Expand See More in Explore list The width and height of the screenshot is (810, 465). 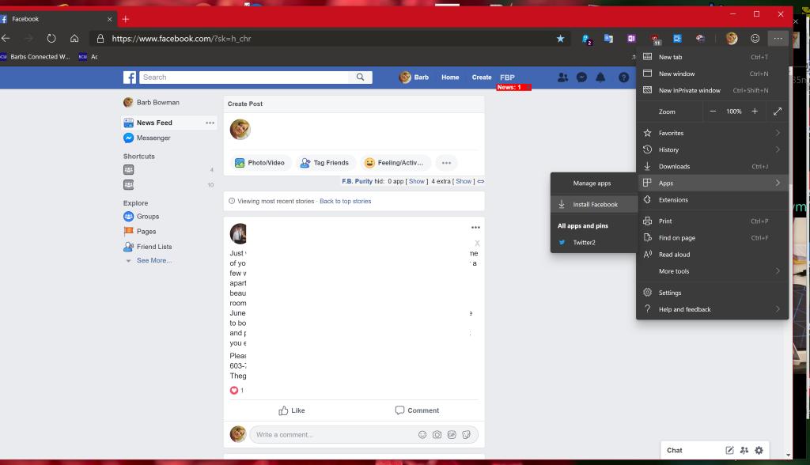click(154, 260)
